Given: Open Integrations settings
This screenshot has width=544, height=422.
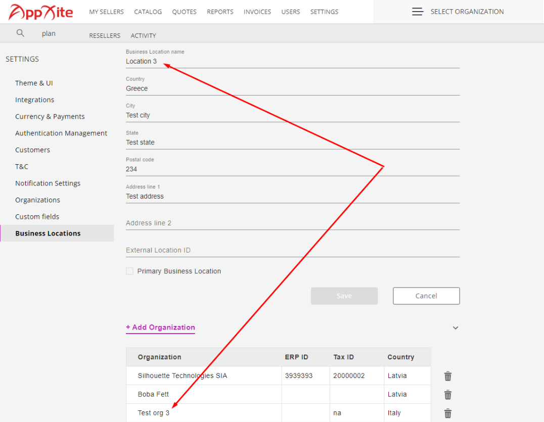Looking at the screenshot, I should click(x=35, y=100).
